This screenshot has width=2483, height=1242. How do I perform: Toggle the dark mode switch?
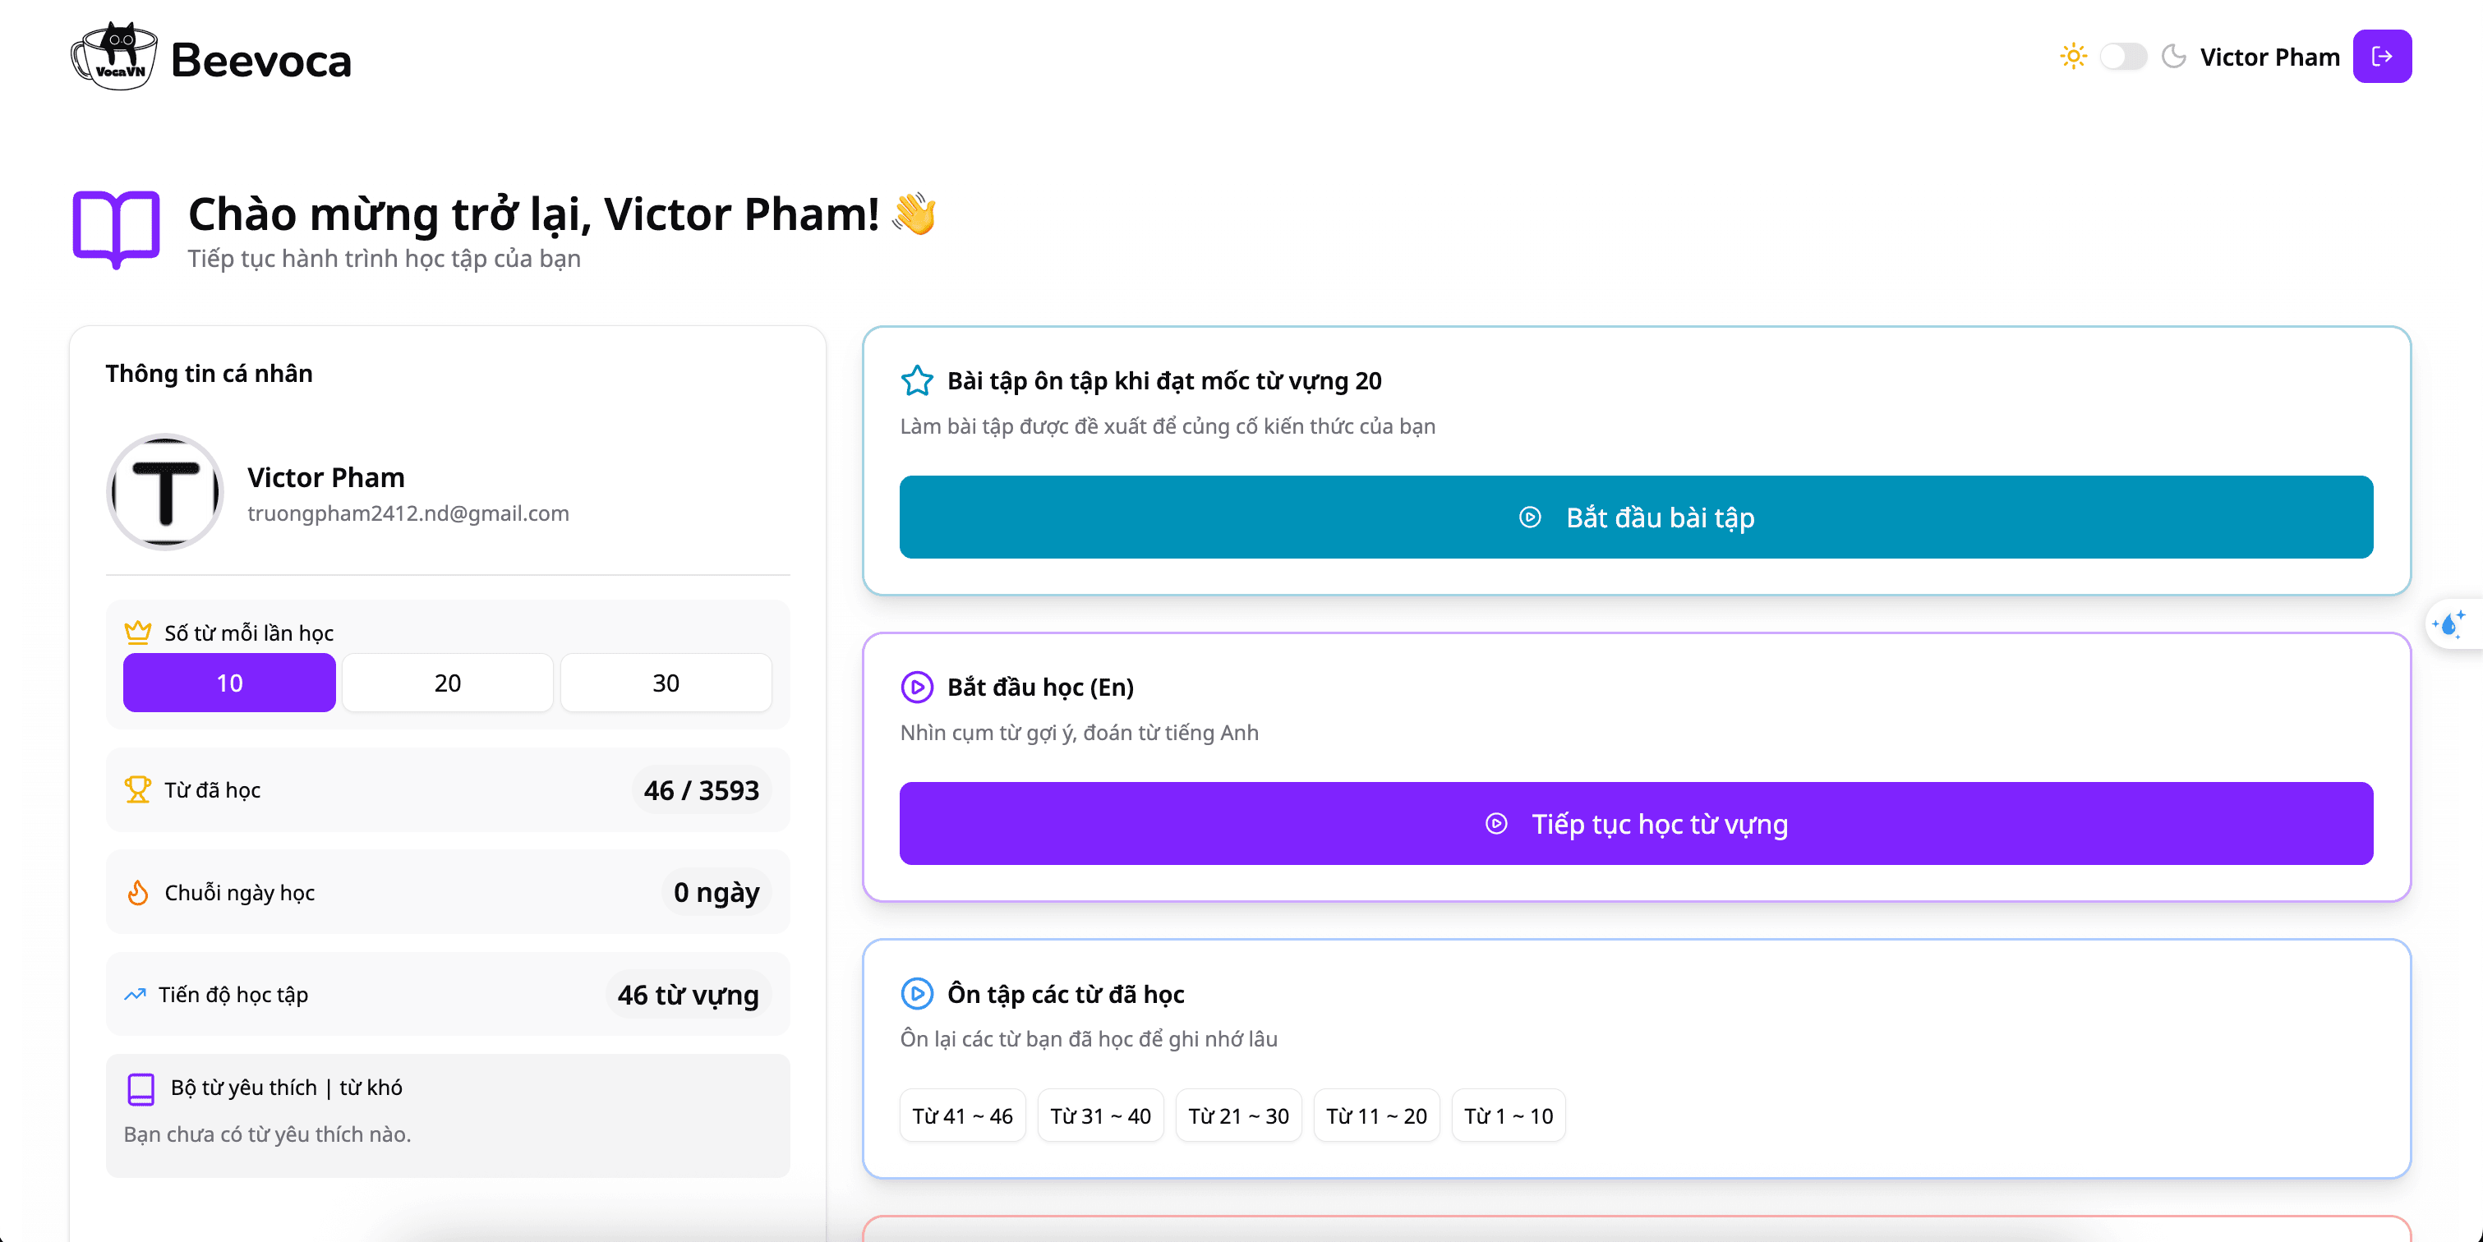(2123, 57)
